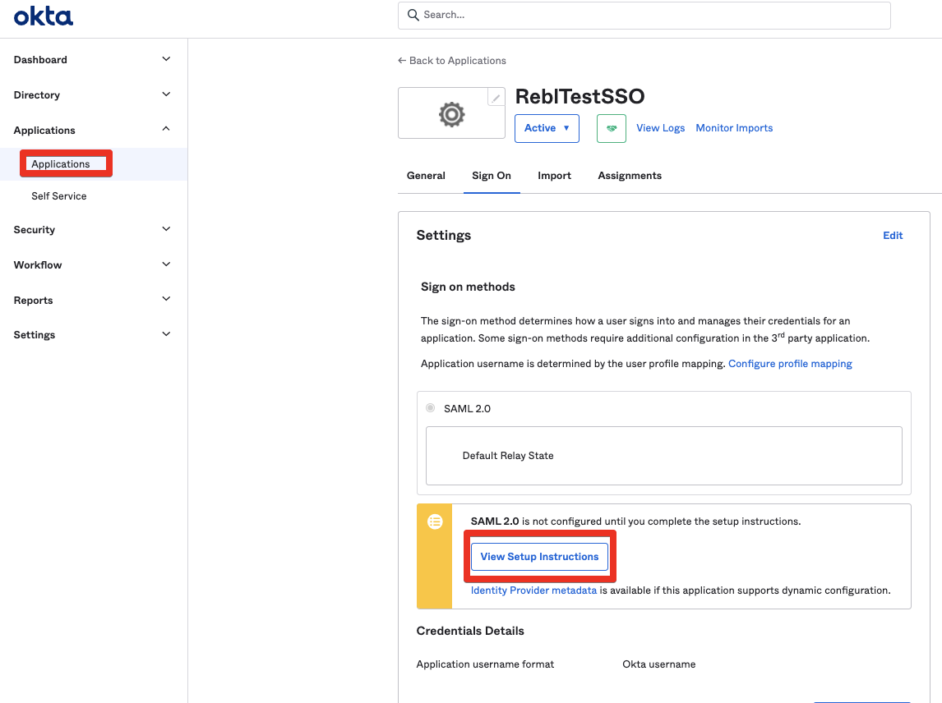Screen dimensions: 942x703
Task: Go back to Applications list
Action: 452,61
